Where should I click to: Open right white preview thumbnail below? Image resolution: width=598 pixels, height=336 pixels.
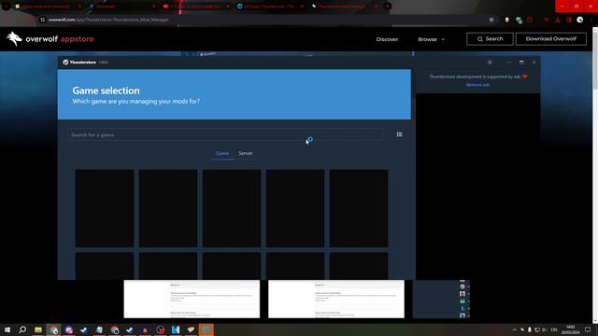(x=336, y=299)
